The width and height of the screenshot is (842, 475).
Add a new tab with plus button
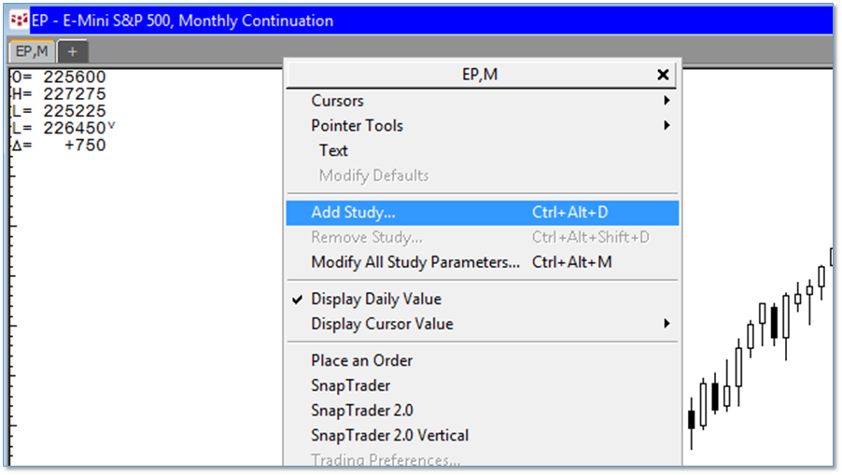[x=73, y=52]
